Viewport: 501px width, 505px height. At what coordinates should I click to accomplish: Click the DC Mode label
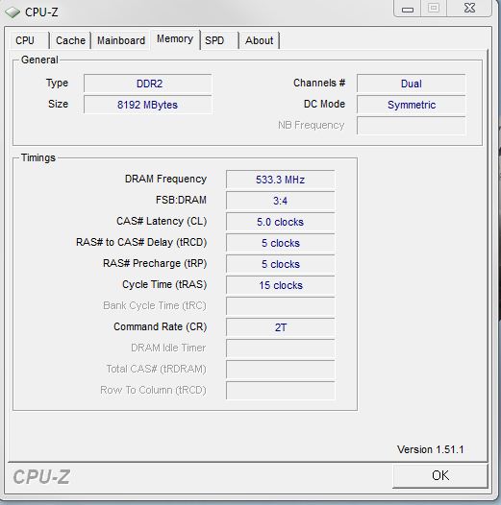324,104
